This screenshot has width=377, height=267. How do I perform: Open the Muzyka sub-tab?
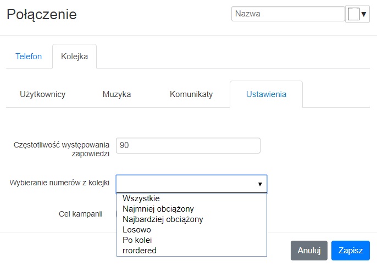[x=117, y=94]
